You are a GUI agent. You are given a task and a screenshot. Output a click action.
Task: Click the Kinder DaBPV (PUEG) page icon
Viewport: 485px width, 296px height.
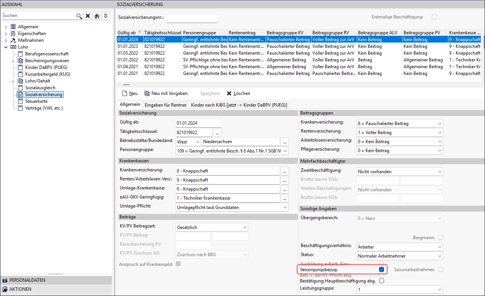20,67
